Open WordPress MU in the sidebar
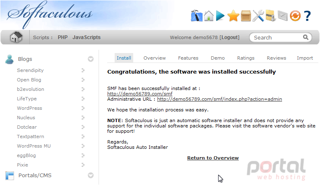 coord(34,146)
